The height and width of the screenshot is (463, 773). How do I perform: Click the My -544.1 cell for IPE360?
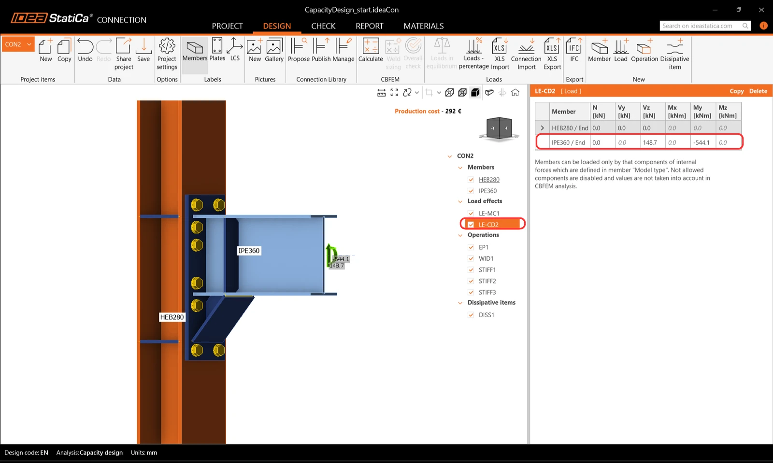pyautogui.click(x=703, y=142)
